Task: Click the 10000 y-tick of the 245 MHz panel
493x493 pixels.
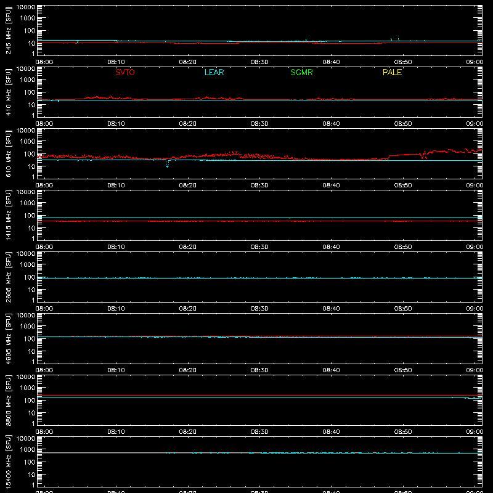Action: [x=26, y=7]
